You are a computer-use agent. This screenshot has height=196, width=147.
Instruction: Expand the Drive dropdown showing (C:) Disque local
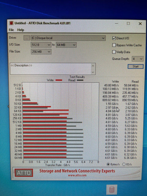coord(68,38)
